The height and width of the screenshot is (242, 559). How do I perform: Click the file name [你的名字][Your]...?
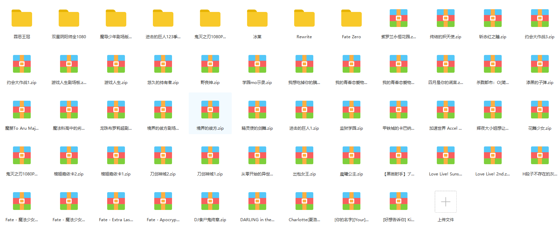tap(352, 220)
